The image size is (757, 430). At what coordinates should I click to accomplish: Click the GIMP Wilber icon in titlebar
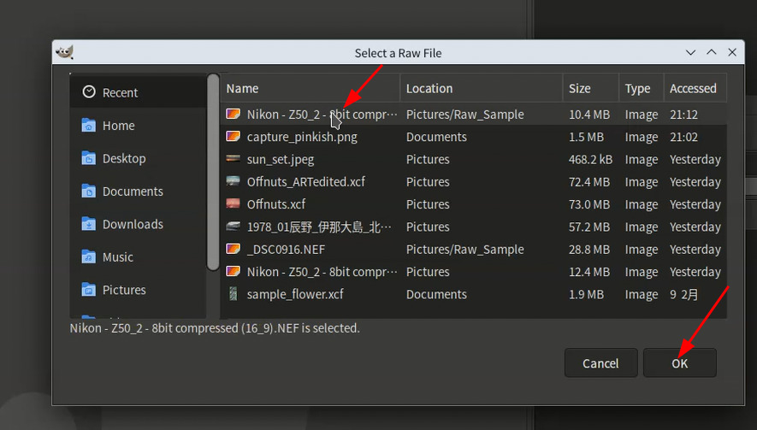click(64, 53)
